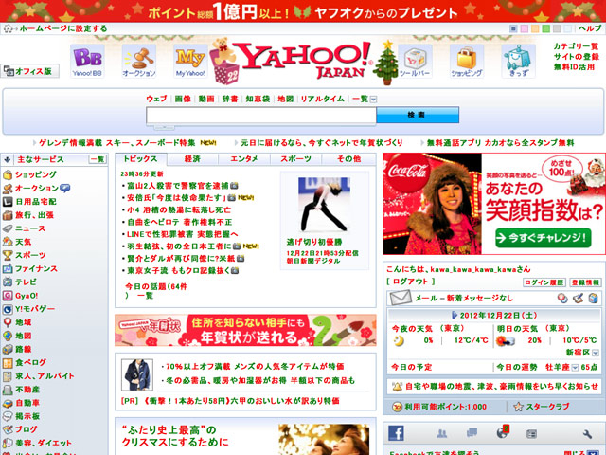Open Facebook messages icon
This screenshot has width=606, height=455.
472,432
